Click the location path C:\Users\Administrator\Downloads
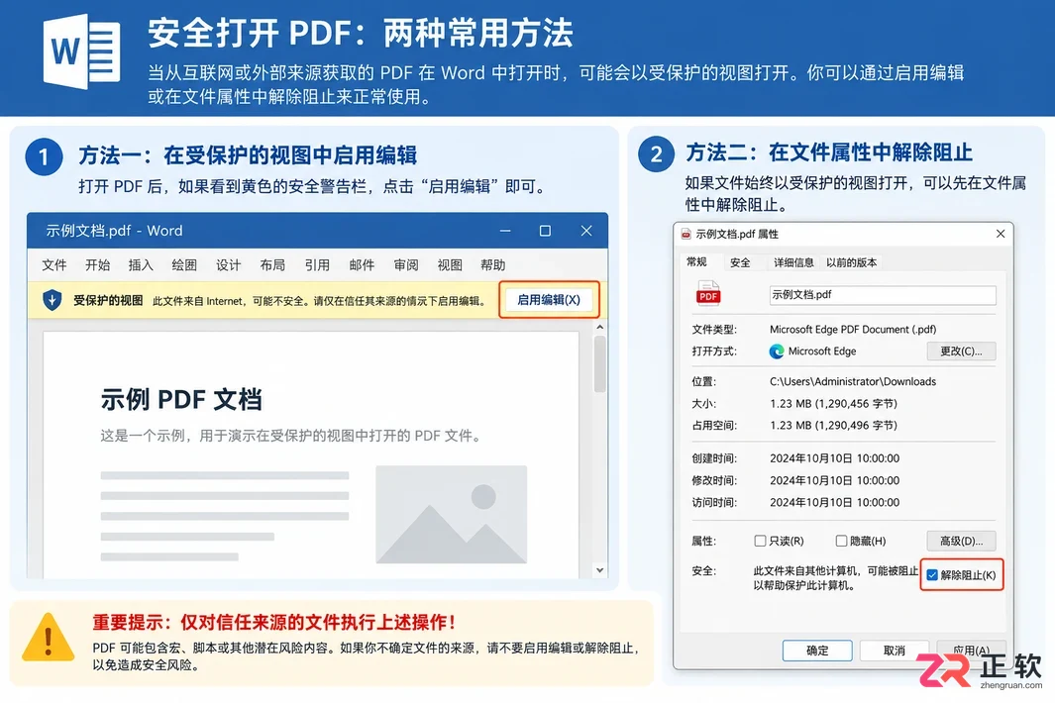The height and width of the screenshot is (703, 1055). click(853, 381)
